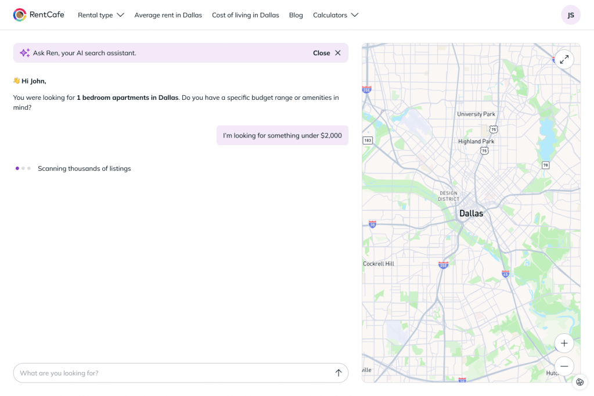Screen dimensions: 594x396
Task: Click 'Scanning thousands of listings' status text
Action: coord(84,168)
